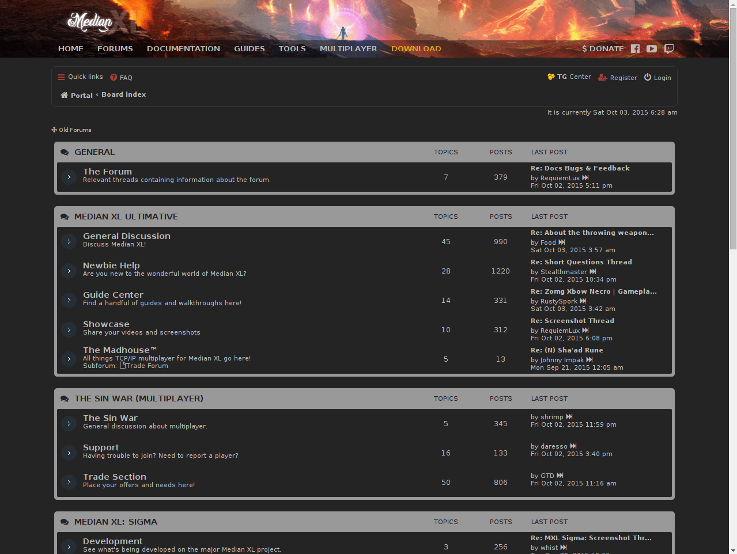Open GUIDES in the top navigation
This screenshot has height=554, width=737.
250,49
